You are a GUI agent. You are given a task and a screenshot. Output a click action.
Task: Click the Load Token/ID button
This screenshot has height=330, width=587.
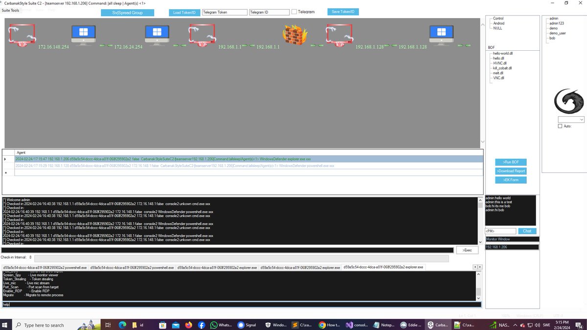pos(184,12)
